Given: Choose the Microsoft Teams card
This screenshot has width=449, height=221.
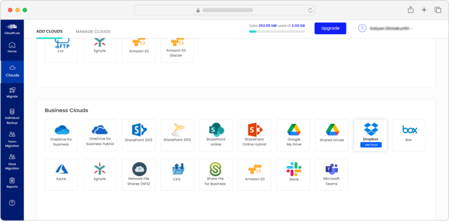Looking at the screenshot, I should (332, 175).
